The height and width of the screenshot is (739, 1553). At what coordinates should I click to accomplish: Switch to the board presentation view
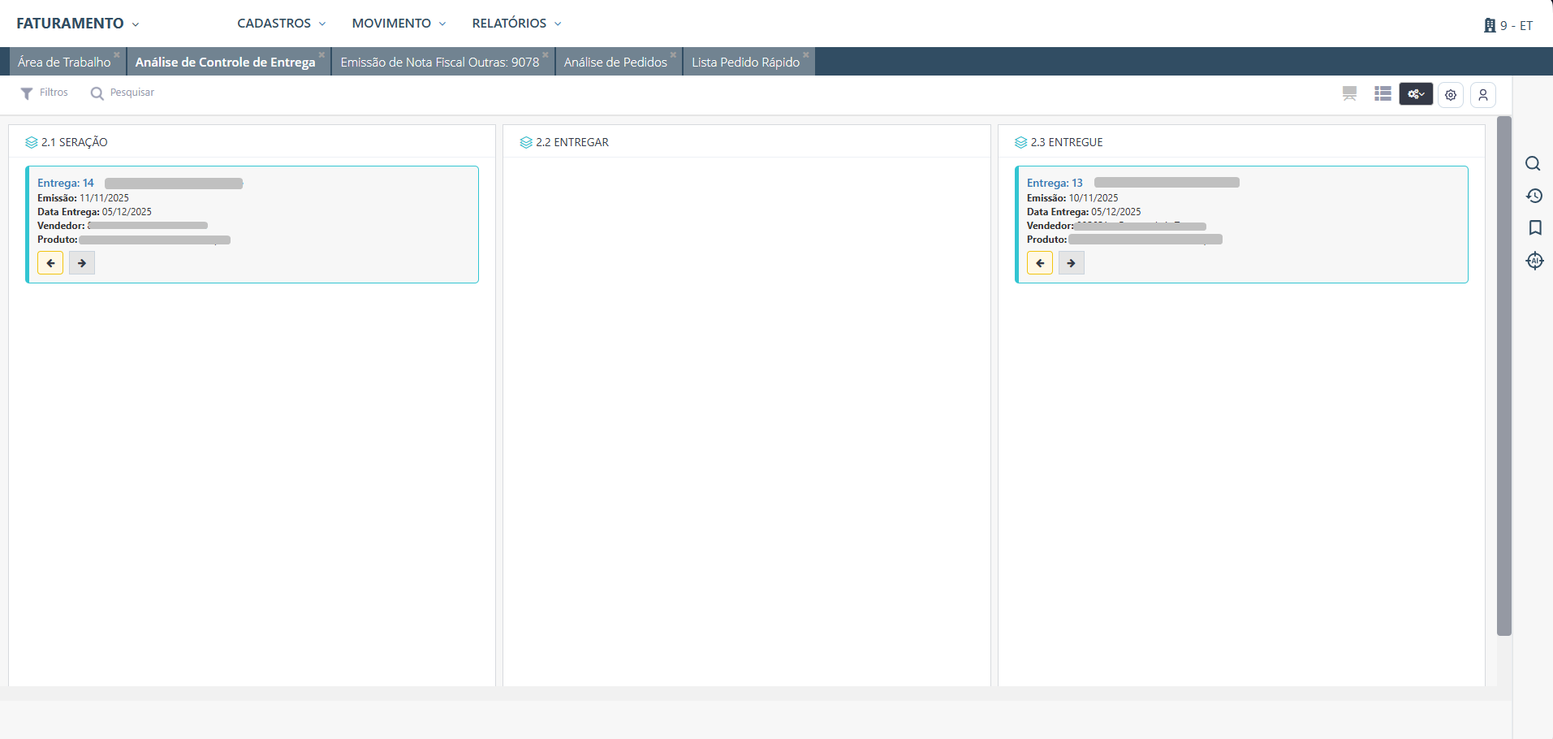(x=1349, y=94)
